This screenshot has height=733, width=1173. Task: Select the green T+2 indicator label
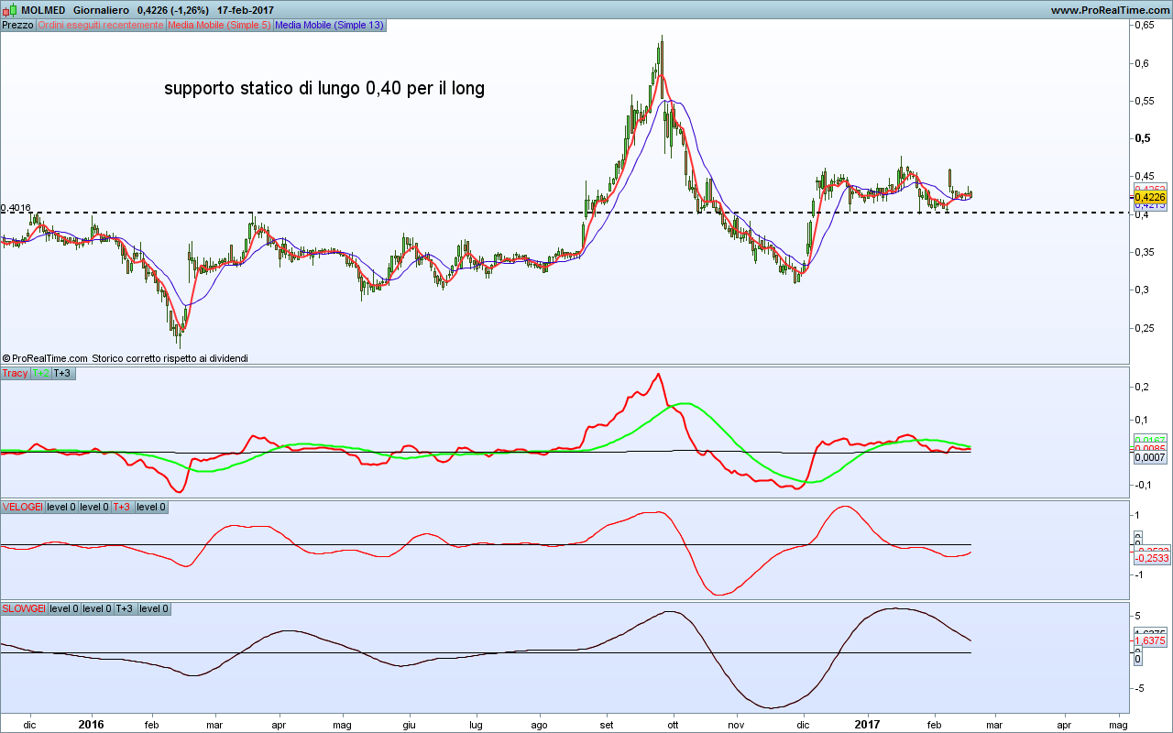point(41,373)
